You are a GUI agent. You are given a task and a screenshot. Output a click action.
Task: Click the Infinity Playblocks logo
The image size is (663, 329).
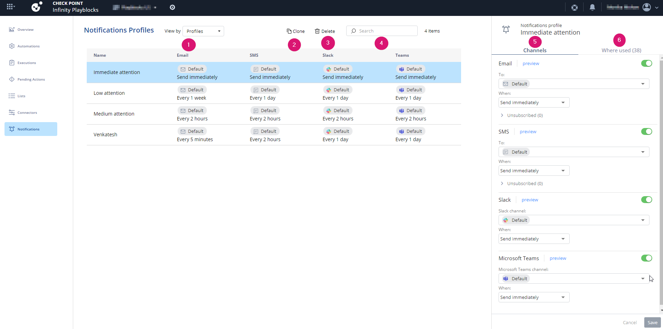[36, 7]
